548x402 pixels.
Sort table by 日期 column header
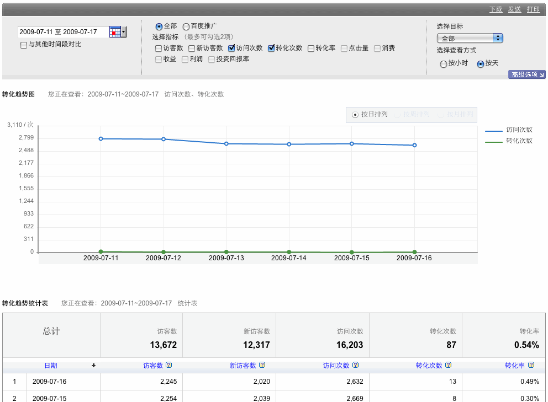point(51,366)
